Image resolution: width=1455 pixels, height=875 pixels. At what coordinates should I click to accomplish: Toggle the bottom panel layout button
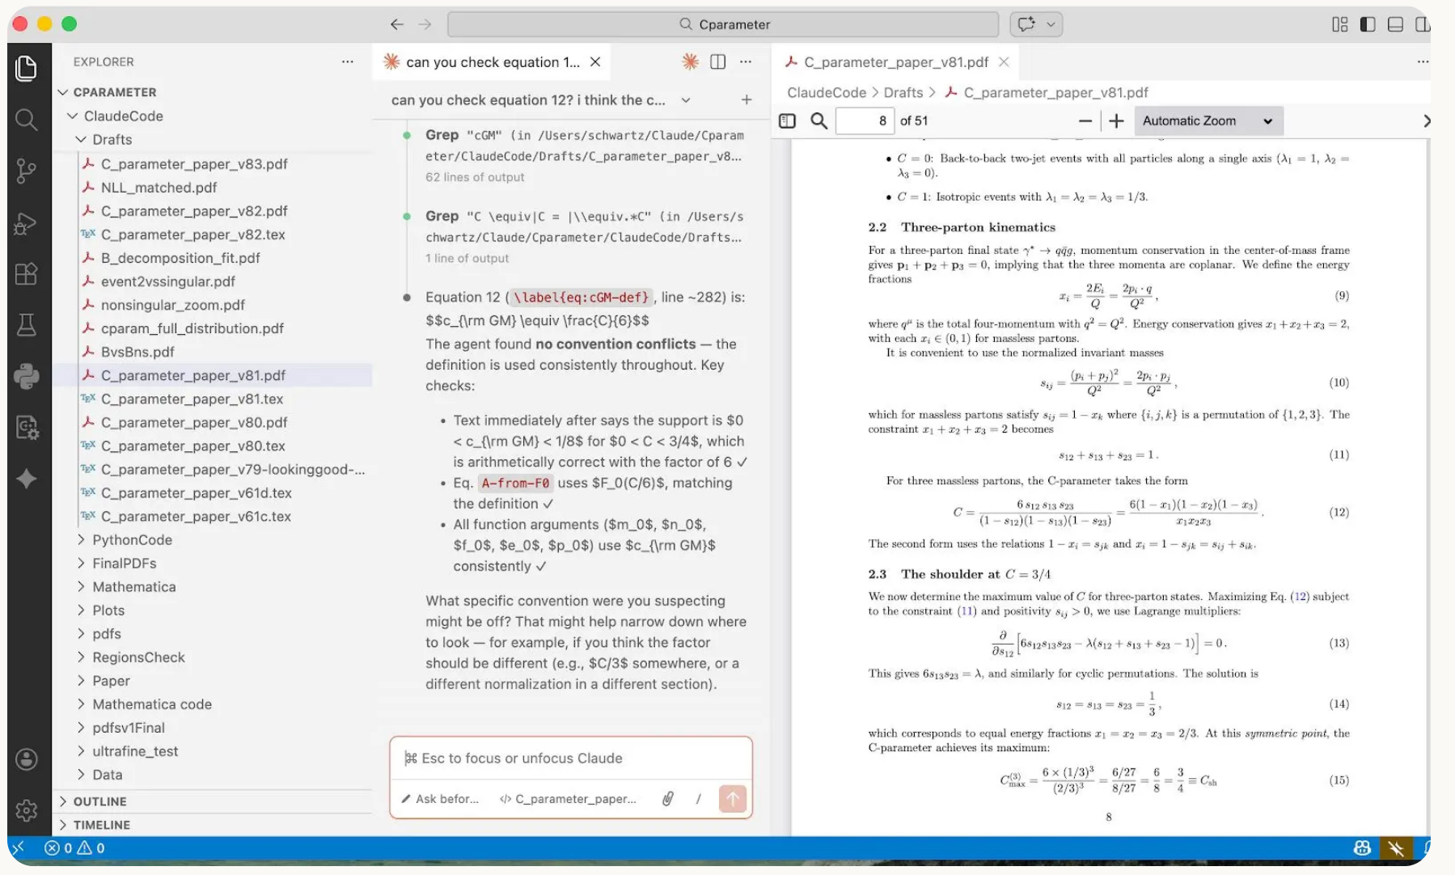pyautogui.click(x=1395, y=24)
